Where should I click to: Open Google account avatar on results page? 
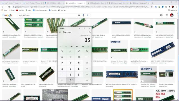[x=172, y=15]
